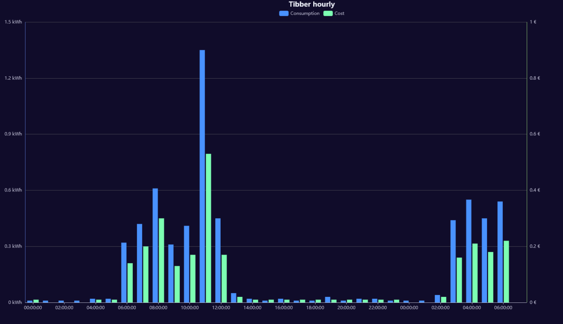
Task: Click the 18:00:00 x-axis label
Action: 315,308
